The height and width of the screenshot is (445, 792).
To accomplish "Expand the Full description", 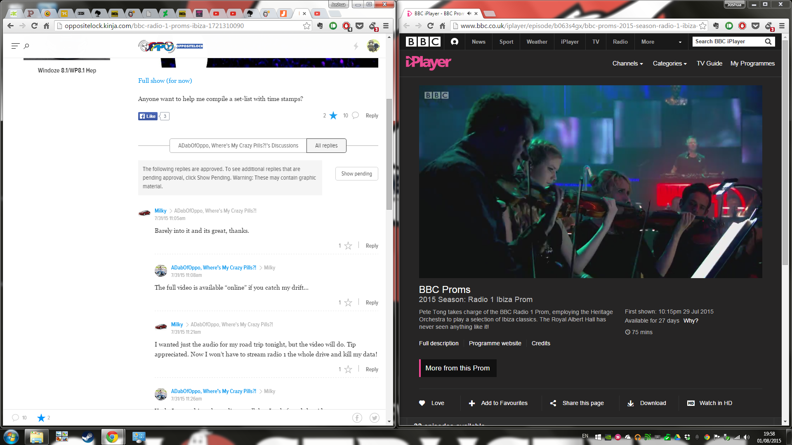I will (438, 343).
